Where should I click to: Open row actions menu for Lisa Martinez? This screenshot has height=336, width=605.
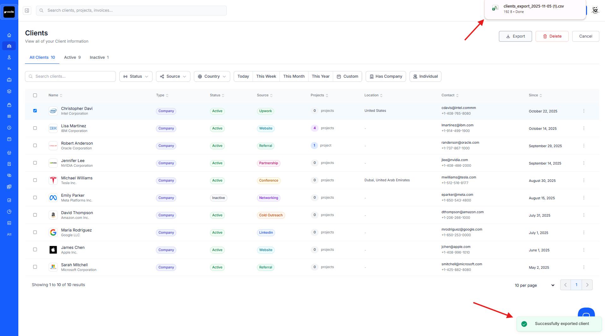584,128
